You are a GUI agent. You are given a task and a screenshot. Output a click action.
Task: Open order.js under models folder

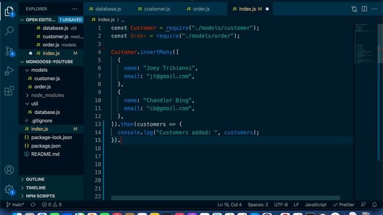[42, 87]
